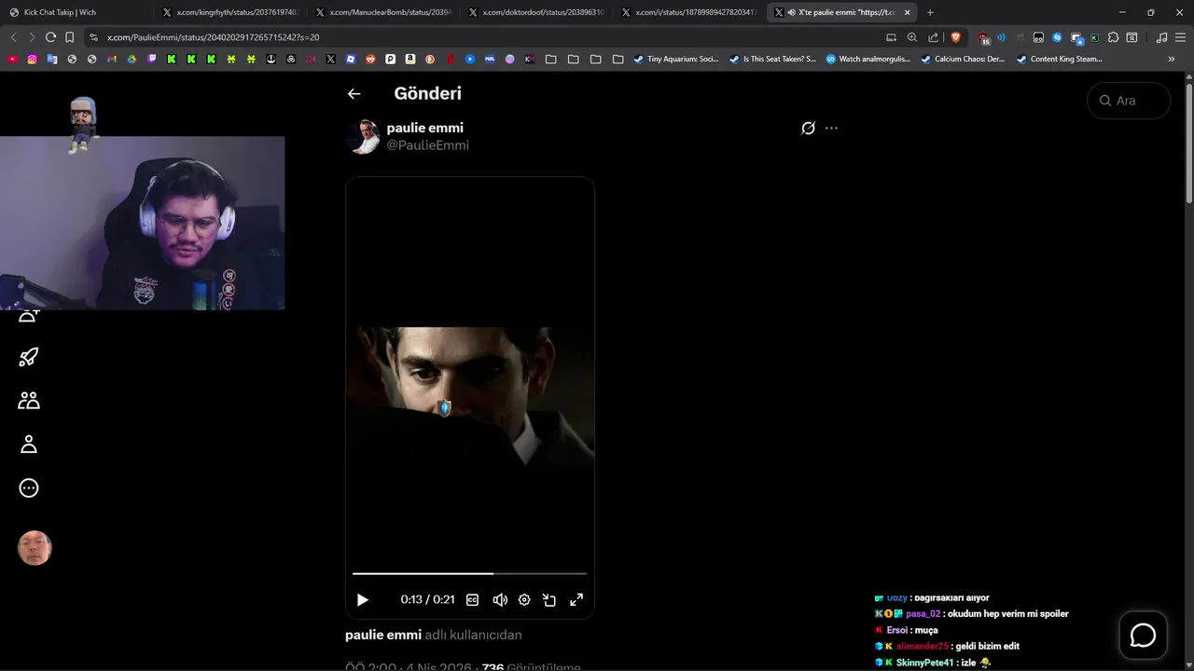This screenshot has width=1194, height=671.
Task: Bookmark this page from toolbar
Action: pyautogui.click(x=69, y=37)
